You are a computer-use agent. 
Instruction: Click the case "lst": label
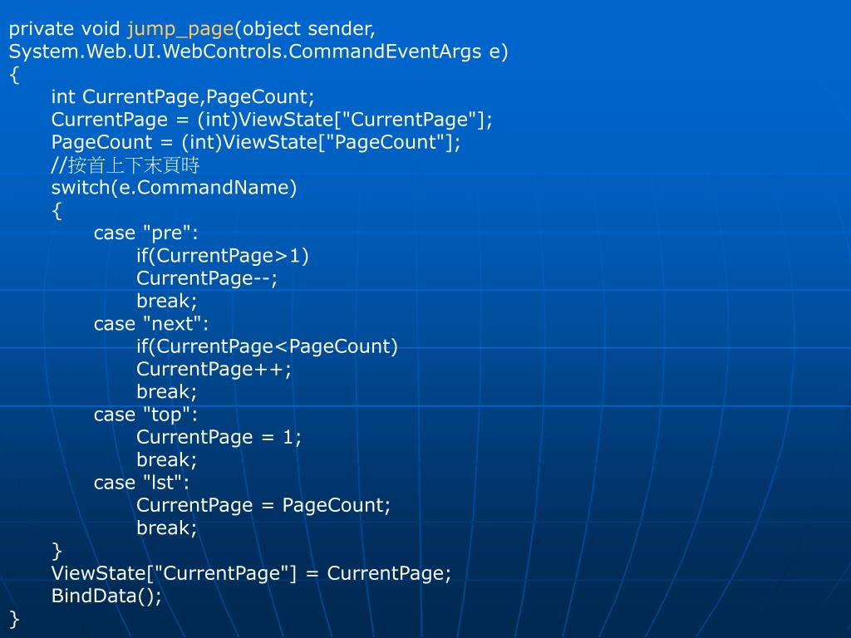click(141, 483)
